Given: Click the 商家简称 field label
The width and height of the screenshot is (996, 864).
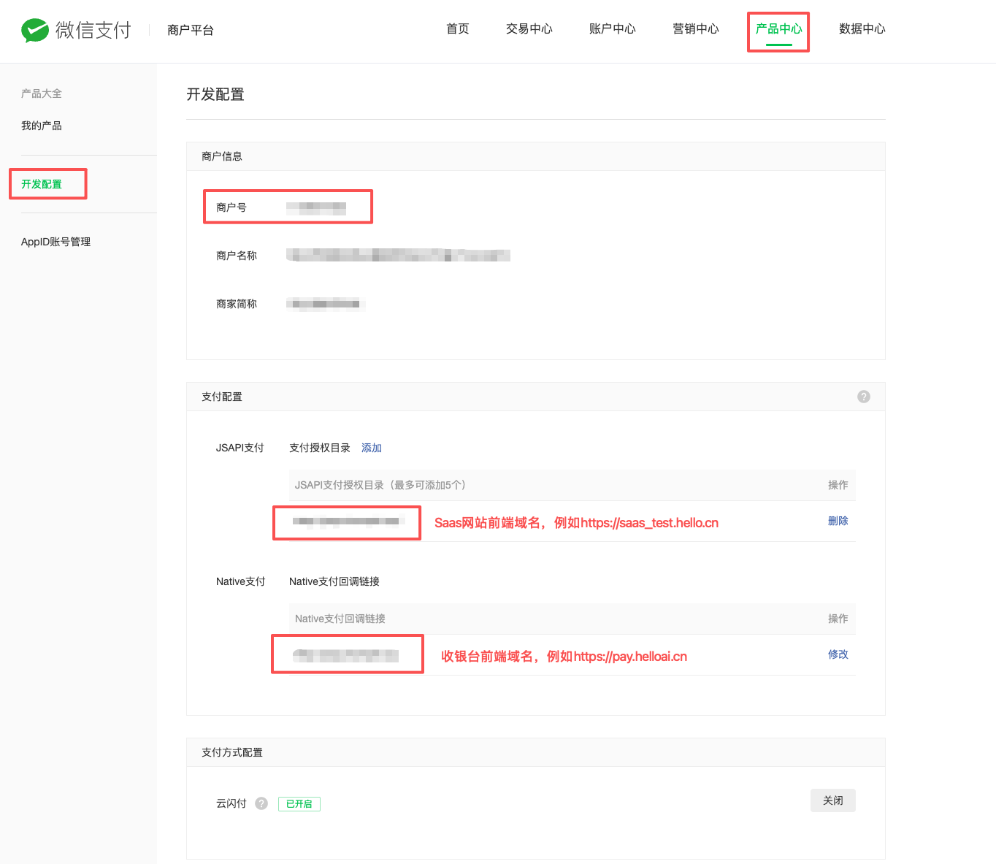Looking at the screenshot, I should (237, 304).
